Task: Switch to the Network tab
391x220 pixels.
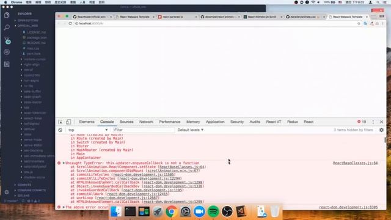Action: 146,122
